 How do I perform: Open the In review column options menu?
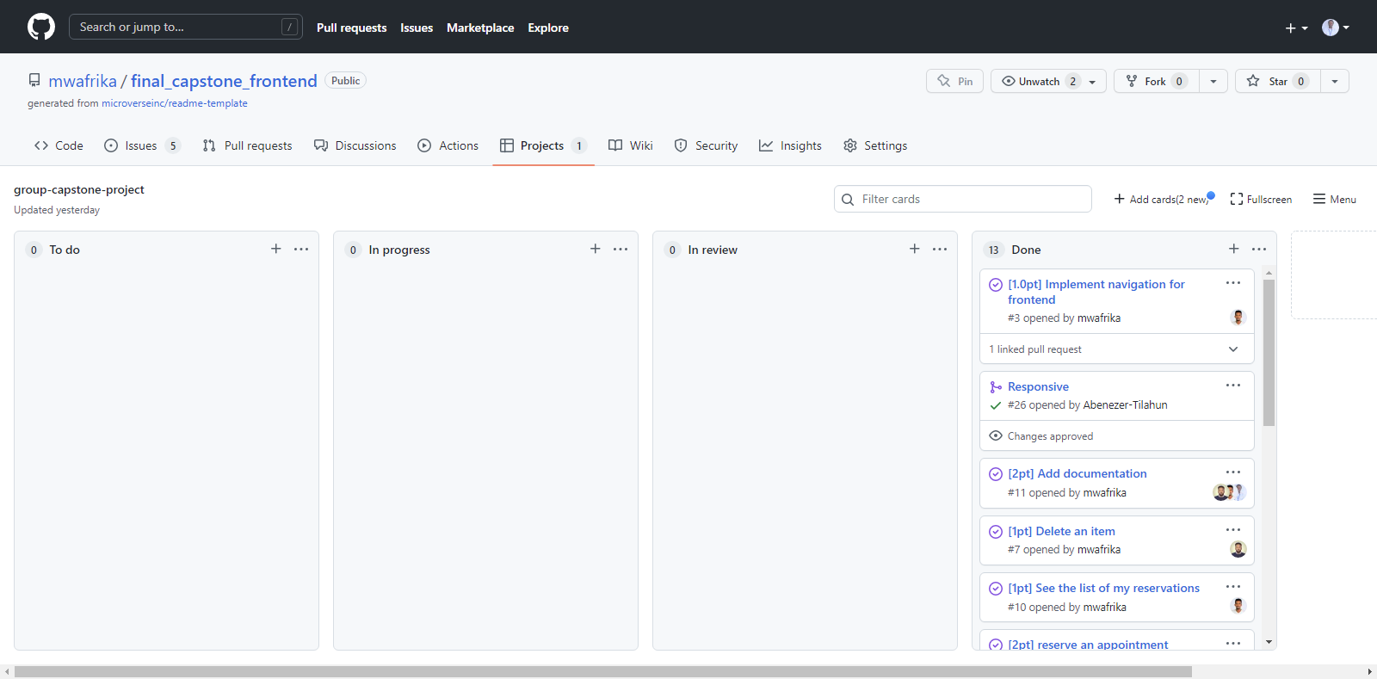coord(940,249)
